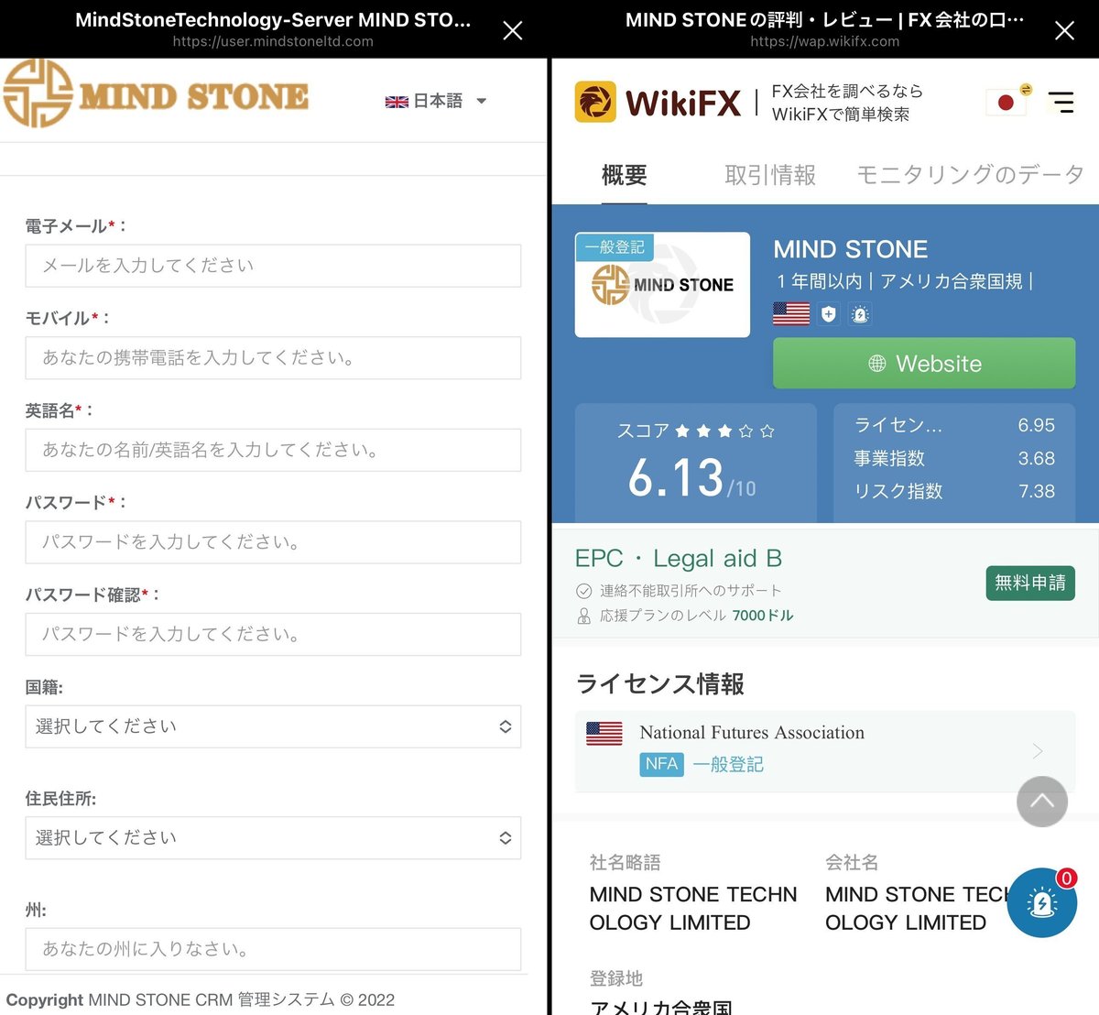
Task: Open the blue alert notification bubble
Action: click(x=1042, y=903)
